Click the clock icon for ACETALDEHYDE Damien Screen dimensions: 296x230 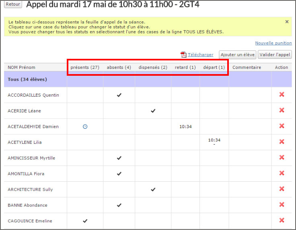(x=85, y=126)
